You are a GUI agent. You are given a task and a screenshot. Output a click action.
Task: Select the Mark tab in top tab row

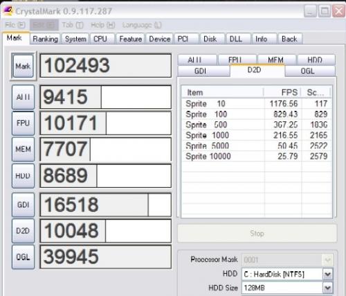[x=16, y=38]
